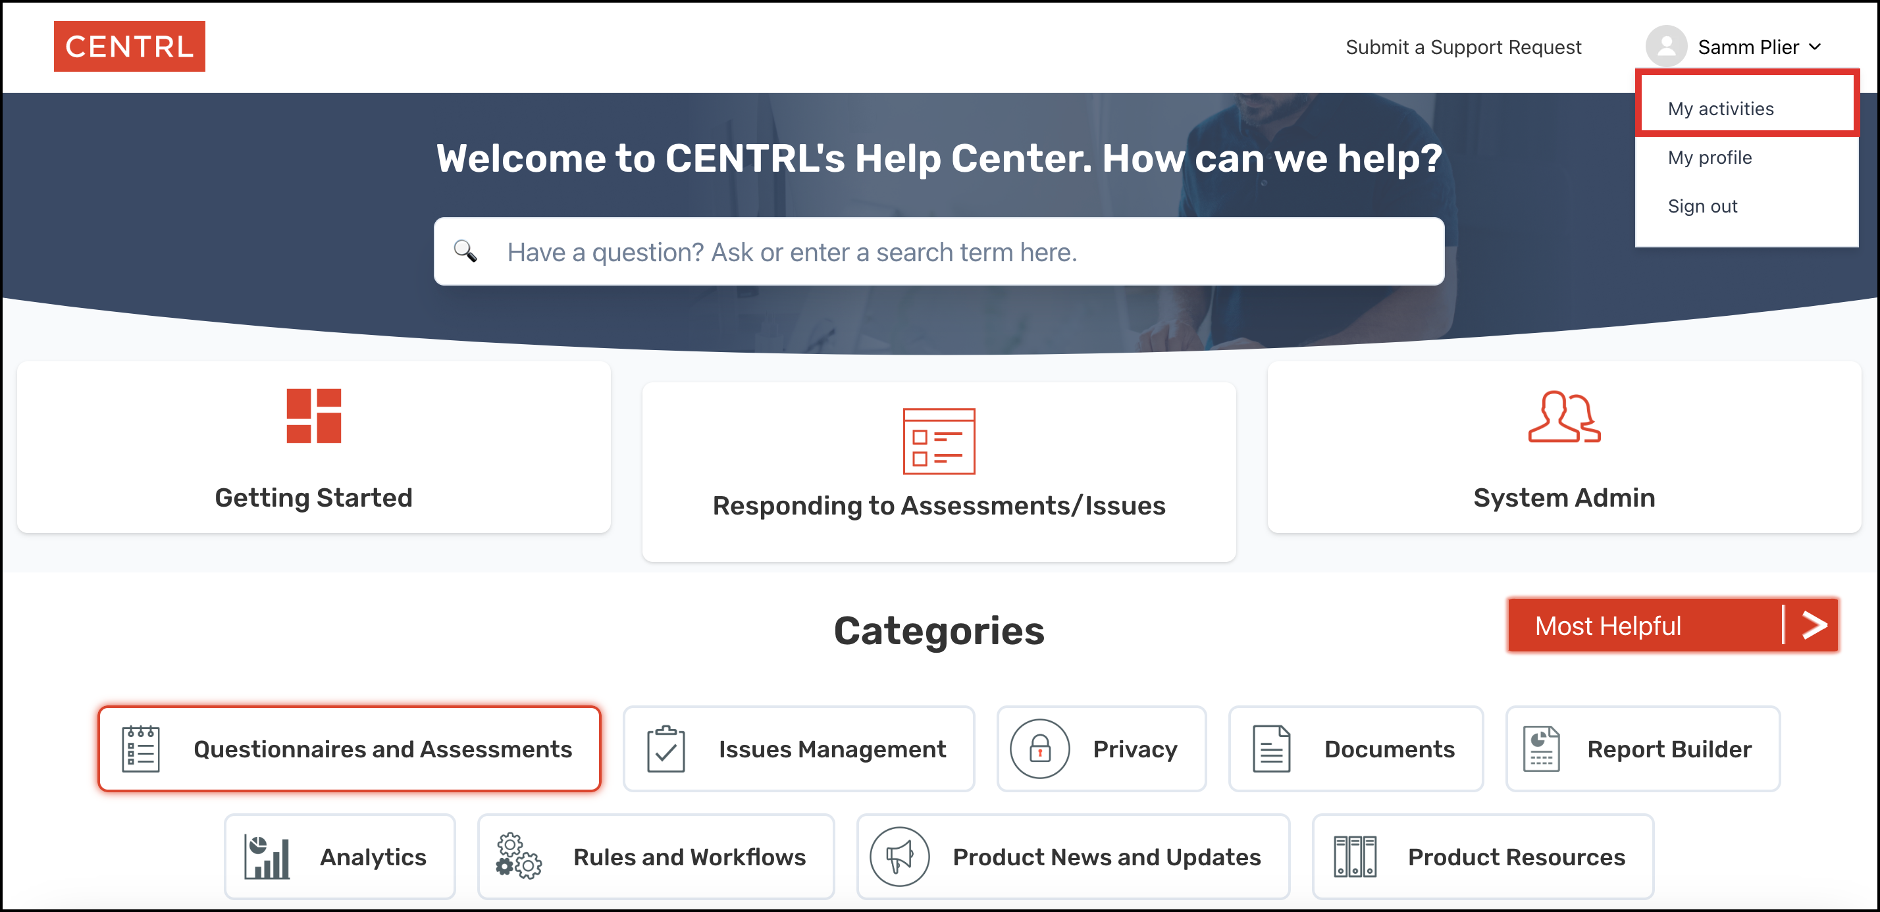This screenshot has height=912, width=1880.
Task: Open Product News and Updates category
Action: click(x=1074, y=857)
